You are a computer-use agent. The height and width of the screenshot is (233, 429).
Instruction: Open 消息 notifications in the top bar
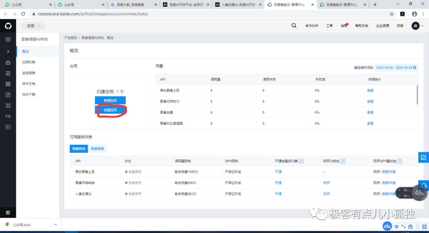(344, 26)
